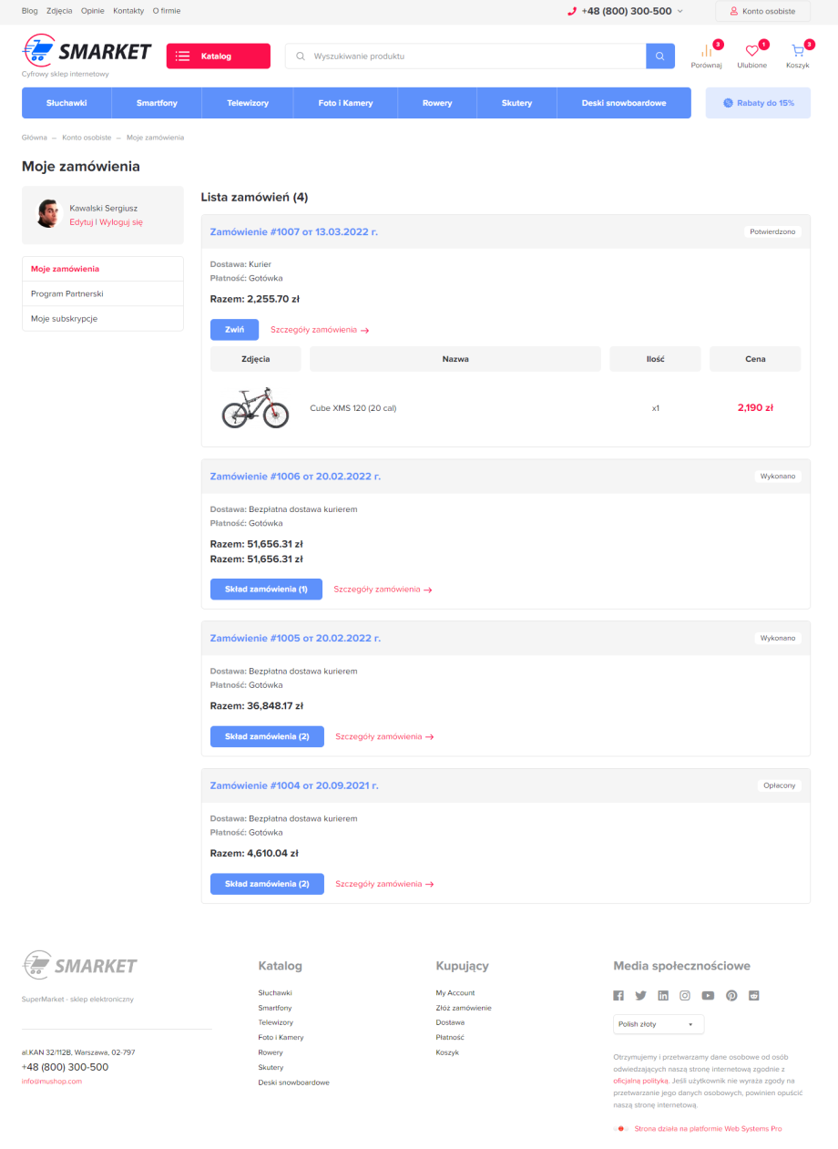838x1149 pixels.
Task: Open Ulubione favorites heart icon
Action: [751, 52]
